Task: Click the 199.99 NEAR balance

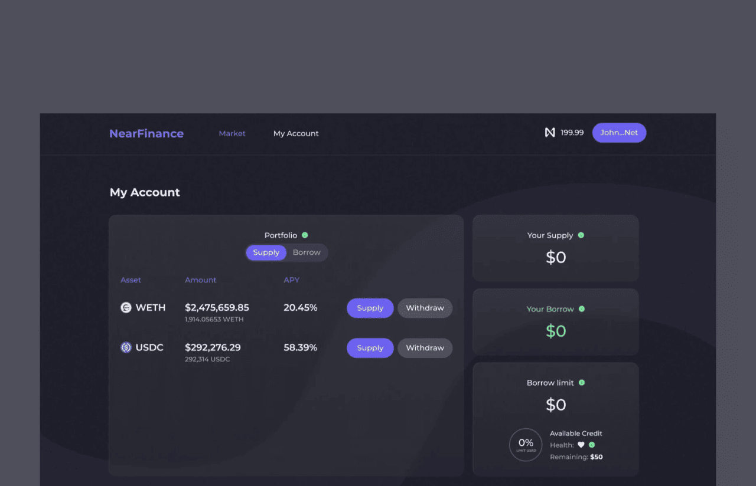Action: tap(572, 133)
